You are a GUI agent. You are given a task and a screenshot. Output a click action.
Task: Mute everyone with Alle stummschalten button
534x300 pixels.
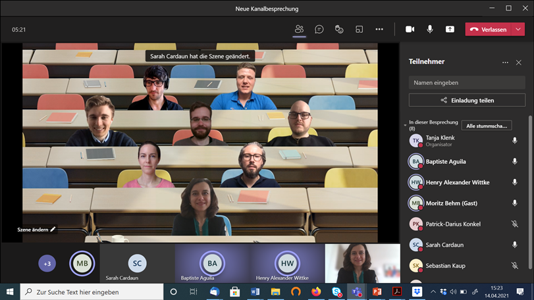(x=487, y=126)
